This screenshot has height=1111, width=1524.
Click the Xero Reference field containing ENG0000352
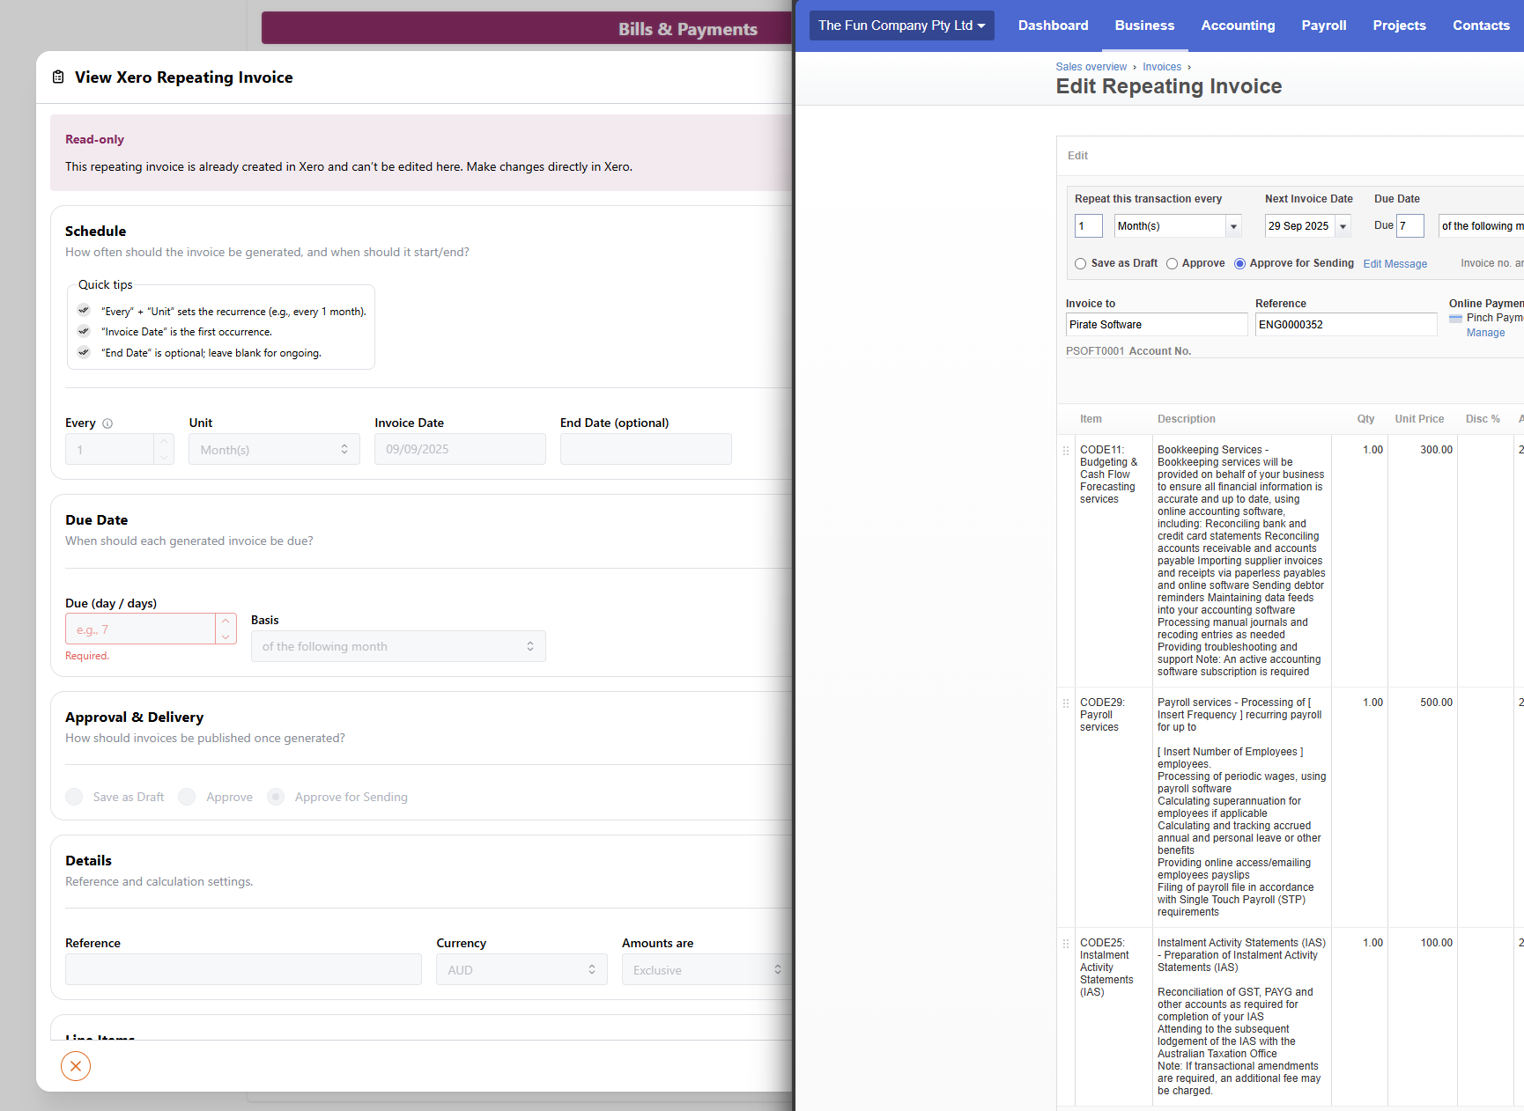point(1345,325)
